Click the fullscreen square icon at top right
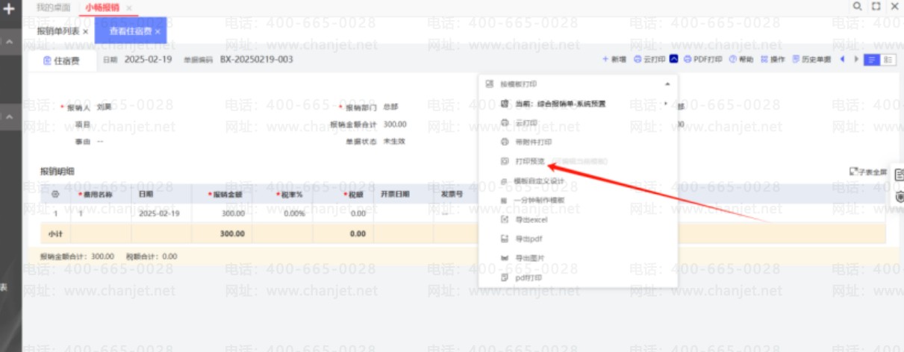Screen dimensions: 904x352 pyautogui.click(x=876, y=6)
